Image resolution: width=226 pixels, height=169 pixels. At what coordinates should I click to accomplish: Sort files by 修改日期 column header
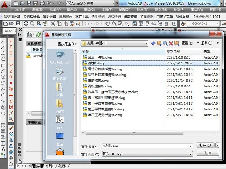pyautogui.click(x=183, y=51)
